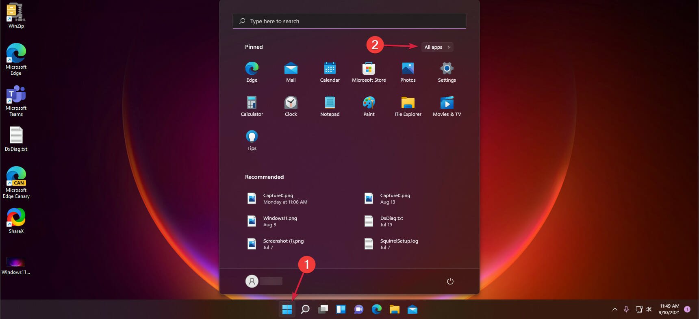Select the DxDiag.txt desktop file

coord(16,139)
